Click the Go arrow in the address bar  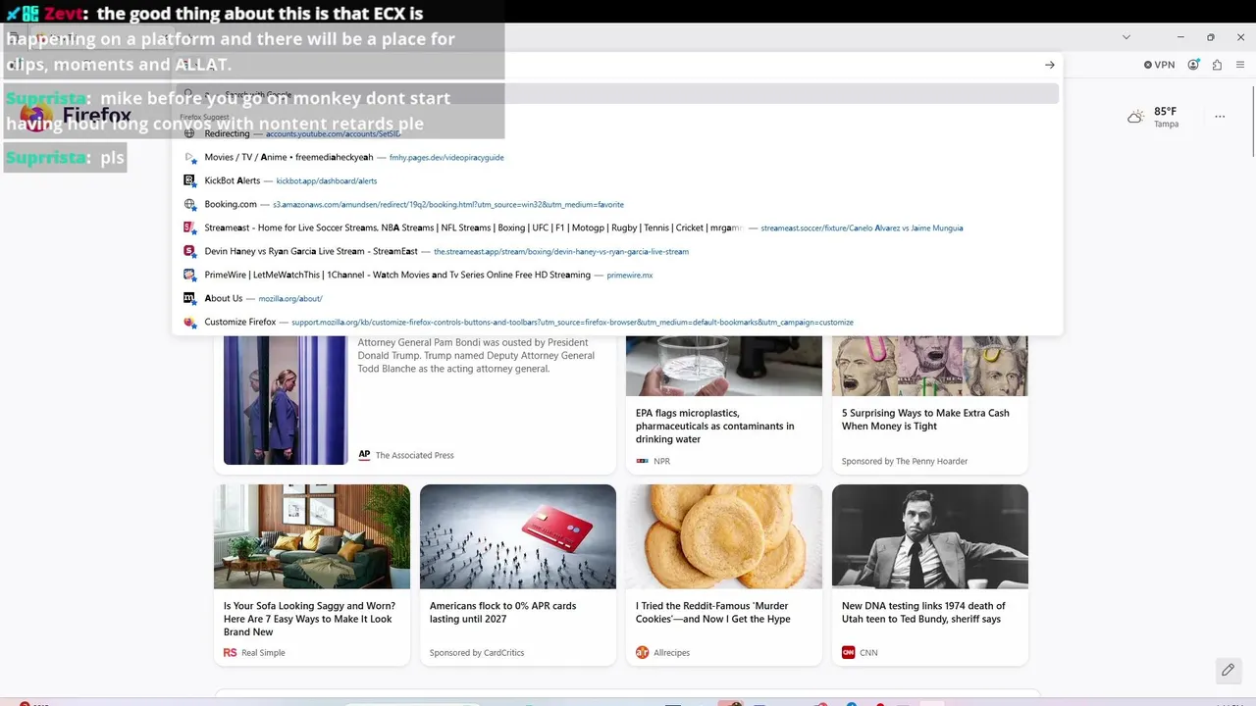pyautogui.click(x=1049, y=65)
